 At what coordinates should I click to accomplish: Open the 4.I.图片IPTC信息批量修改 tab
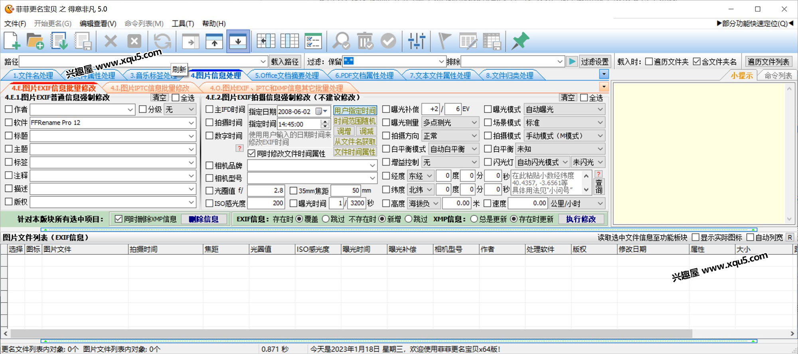[150, 88]
